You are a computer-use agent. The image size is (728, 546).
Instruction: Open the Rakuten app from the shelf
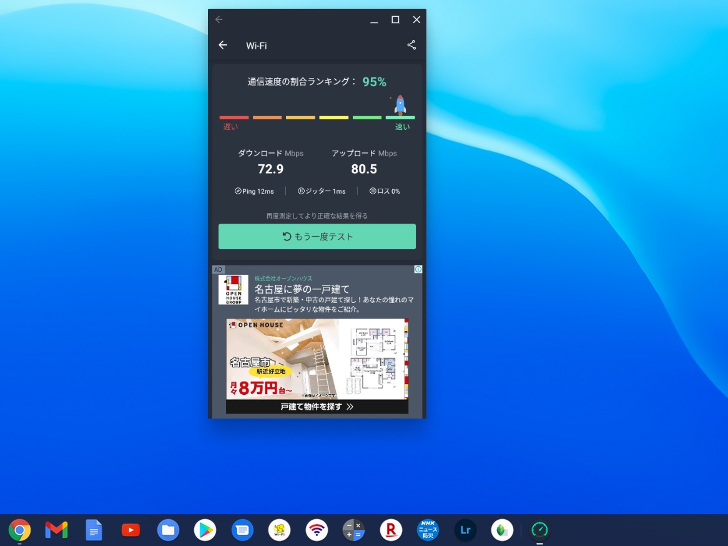(x=391, y=530)
